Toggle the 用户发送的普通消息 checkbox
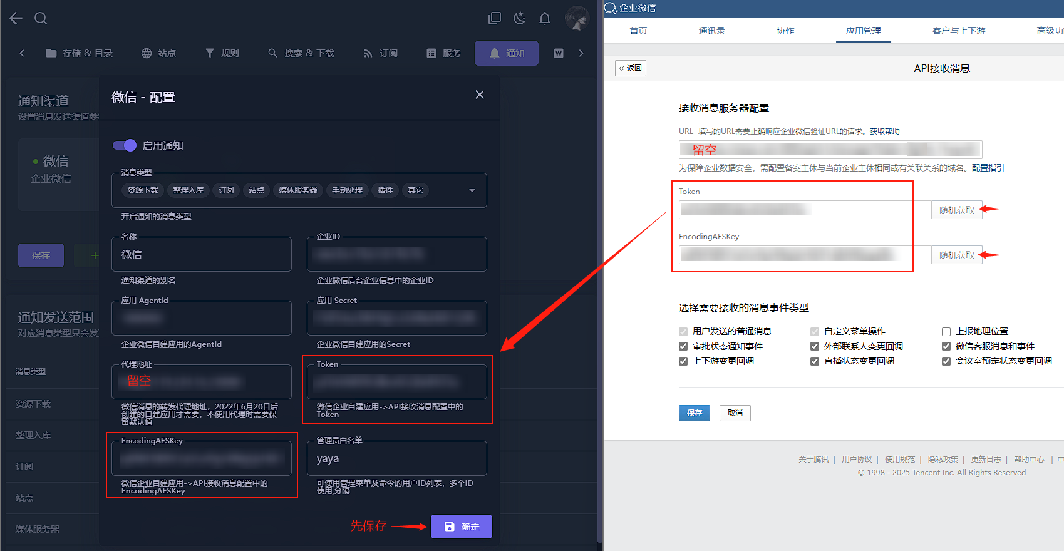This screenshot has height=551, width=1064. tap(683, 332)
